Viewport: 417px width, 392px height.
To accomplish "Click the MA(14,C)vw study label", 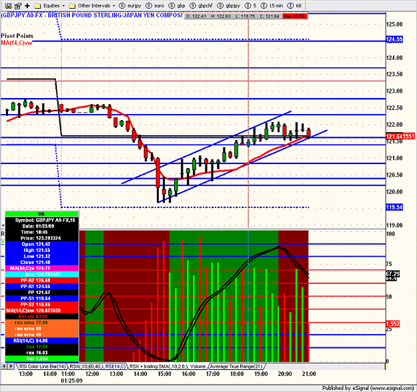I will pos(17,43).
